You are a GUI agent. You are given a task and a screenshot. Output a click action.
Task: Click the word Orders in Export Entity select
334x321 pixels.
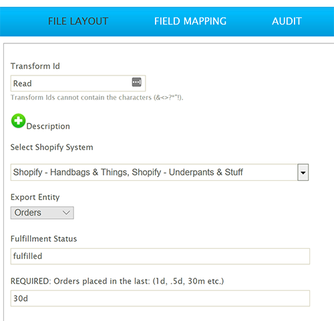pyautogui.click(x=28, y=213)
